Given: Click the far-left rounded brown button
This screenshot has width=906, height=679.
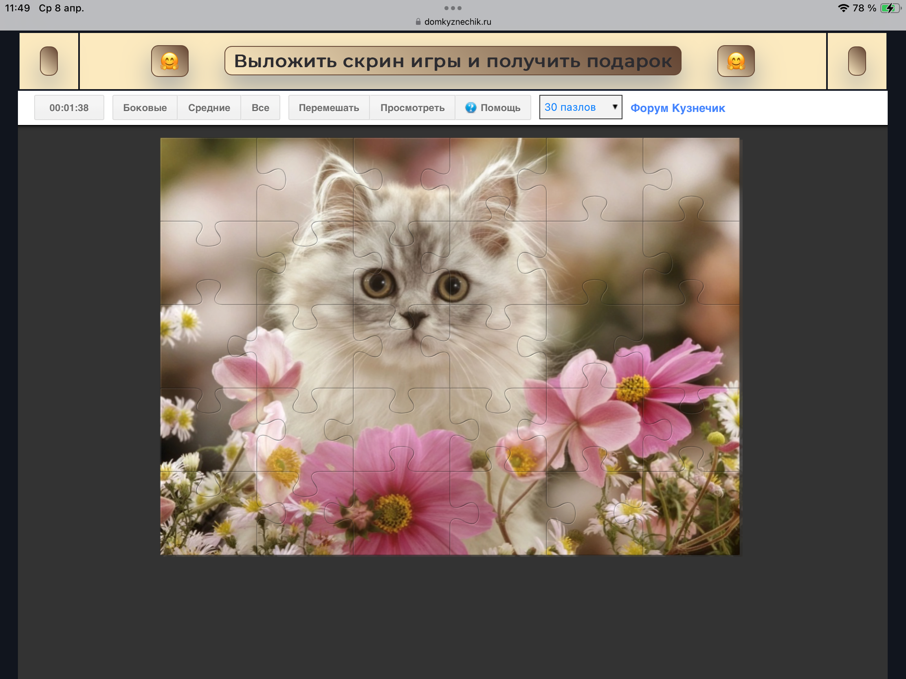Looking at the screenshot, I should point(49,61).
